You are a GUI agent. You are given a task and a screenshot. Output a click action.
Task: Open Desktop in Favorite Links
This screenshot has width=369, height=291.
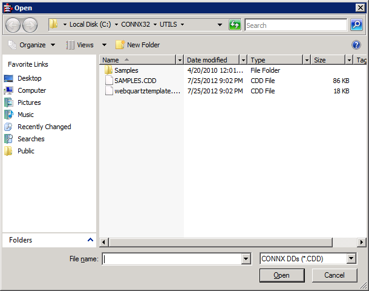coord(29,78)
